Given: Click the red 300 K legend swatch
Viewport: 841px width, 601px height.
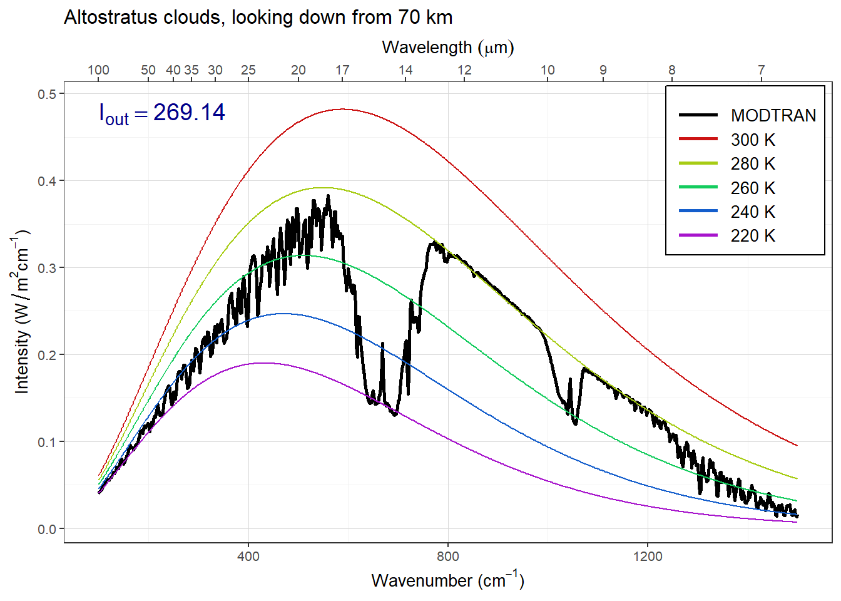Looking at the screenshot, I should click(698, 139).
